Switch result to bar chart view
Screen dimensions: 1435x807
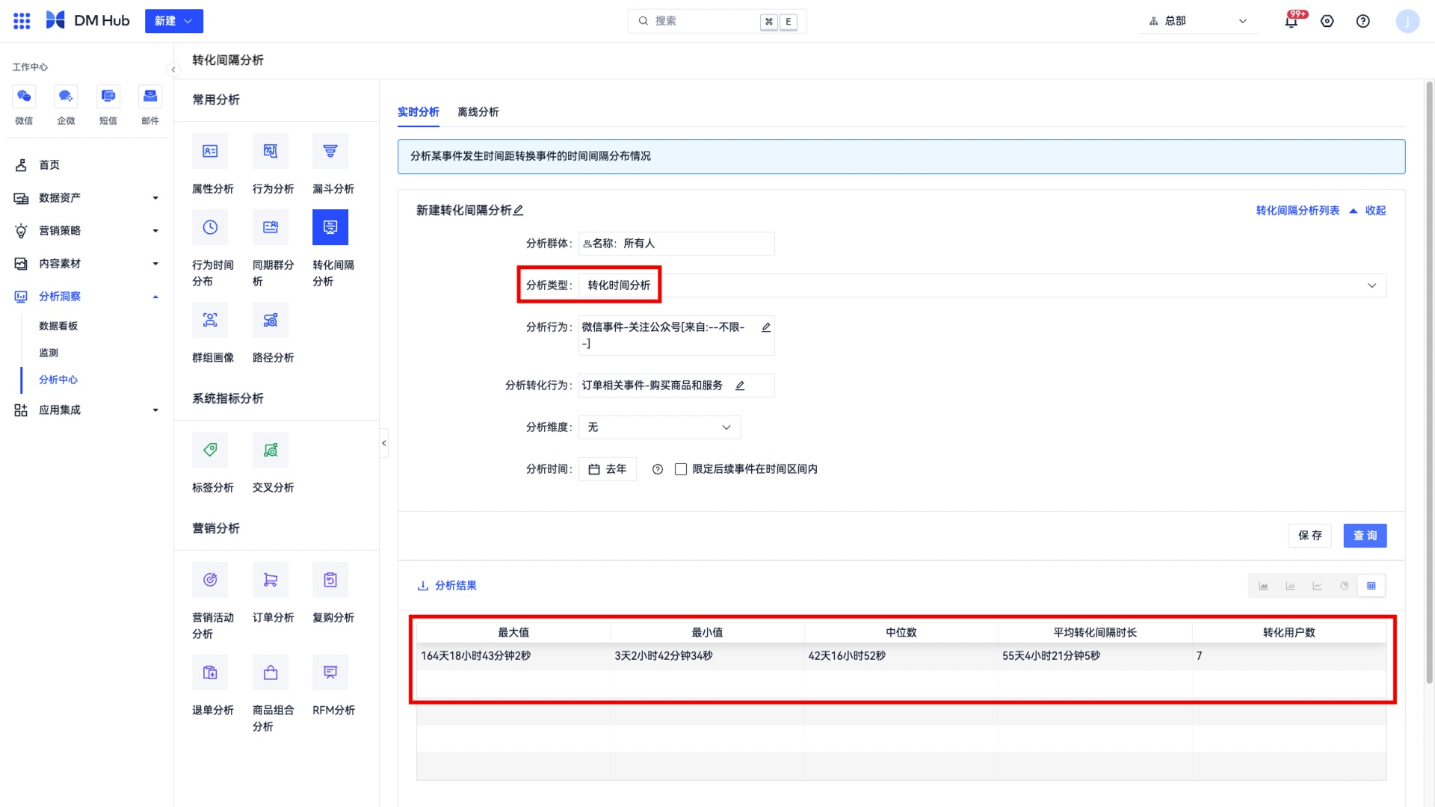pos(1291,586)
